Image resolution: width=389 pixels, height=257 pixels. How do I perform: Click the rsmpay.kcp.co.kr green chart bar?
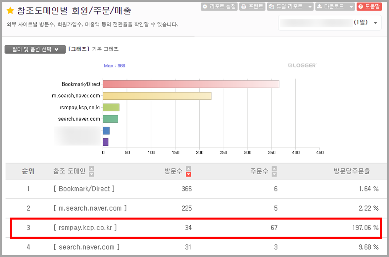coord(111,108)
